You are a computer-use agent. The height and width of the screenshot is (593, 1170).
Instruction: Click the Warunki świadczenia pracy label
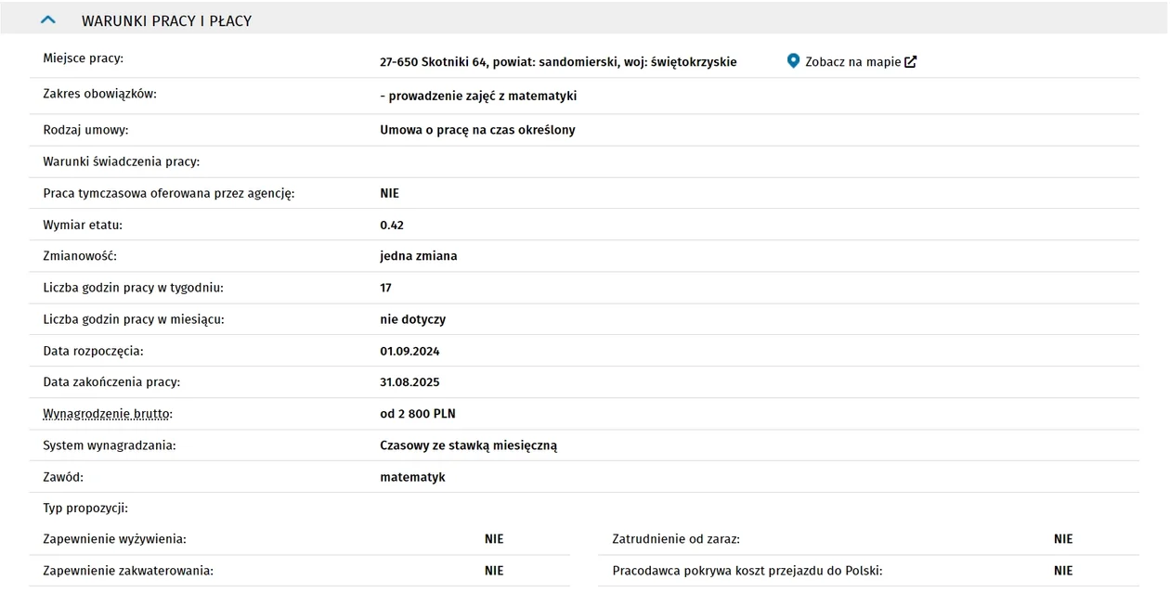point(121,161)
